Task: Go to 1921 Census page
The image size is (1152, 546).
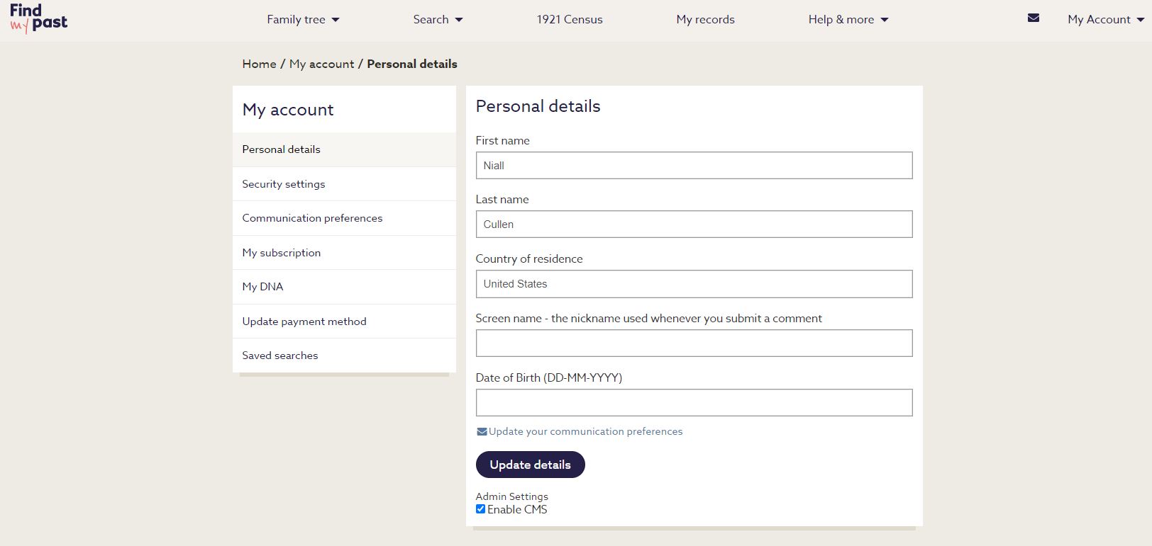Action: point(569,20)
